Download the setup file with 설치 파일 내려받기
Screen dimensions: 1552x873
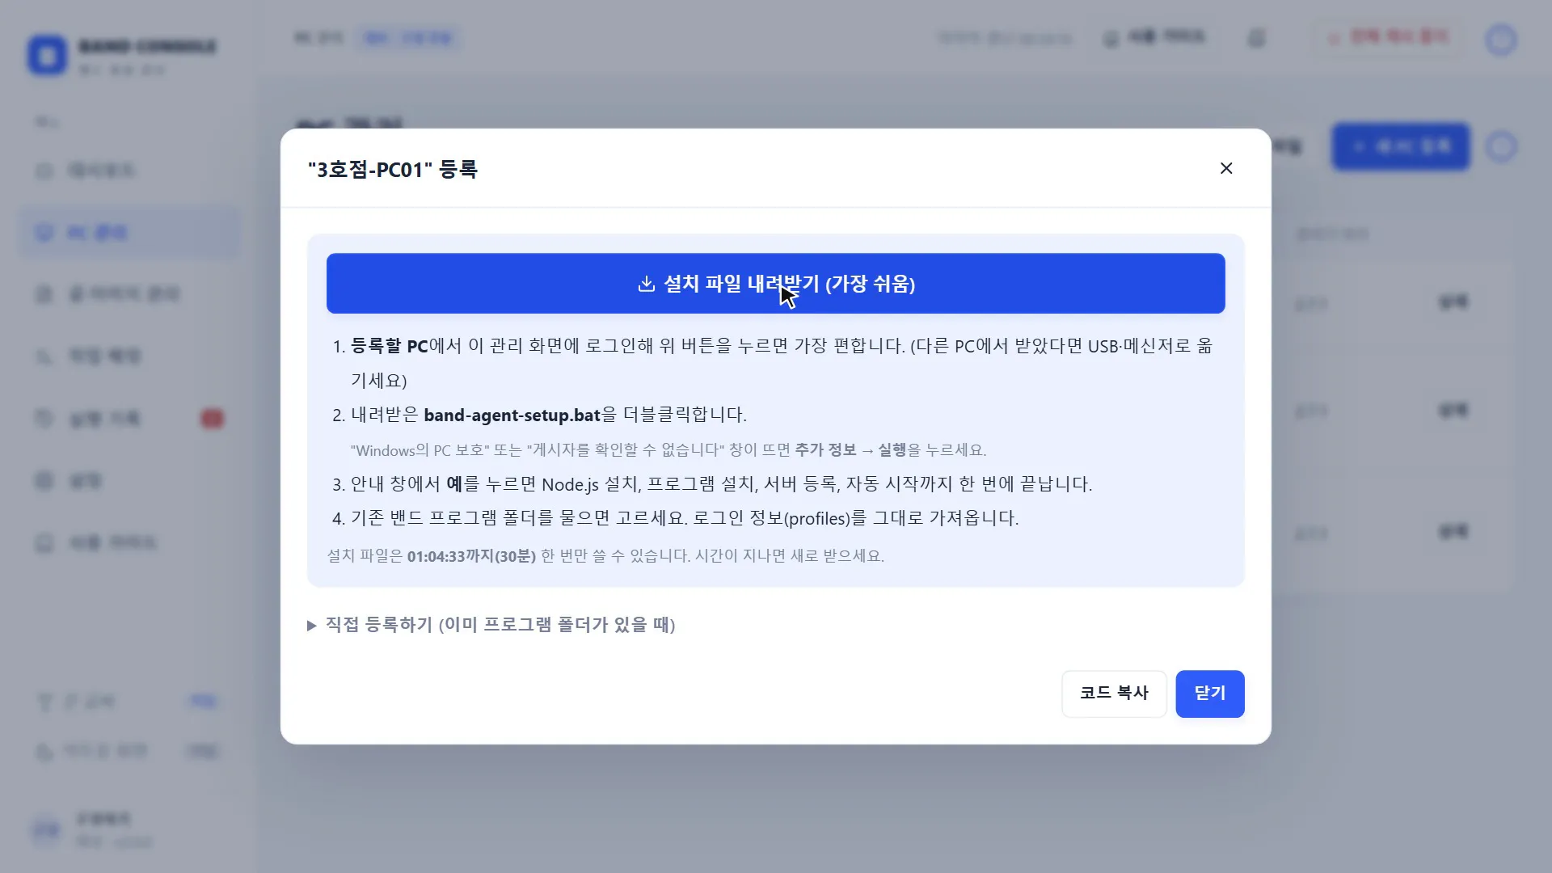[x=775, y=284]
